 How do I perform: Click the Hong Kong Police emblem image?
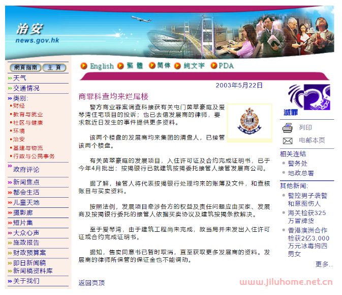[x=249, y=122]
